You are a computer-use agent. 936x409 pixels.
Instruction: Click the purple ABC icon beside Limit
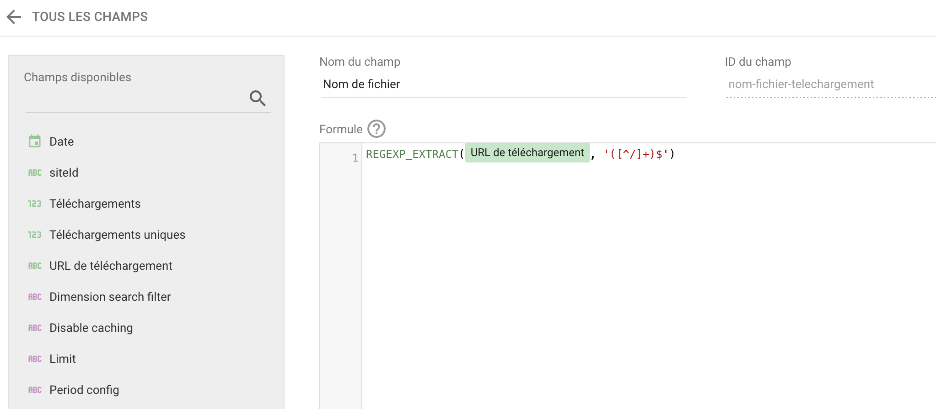pos(35,359)
